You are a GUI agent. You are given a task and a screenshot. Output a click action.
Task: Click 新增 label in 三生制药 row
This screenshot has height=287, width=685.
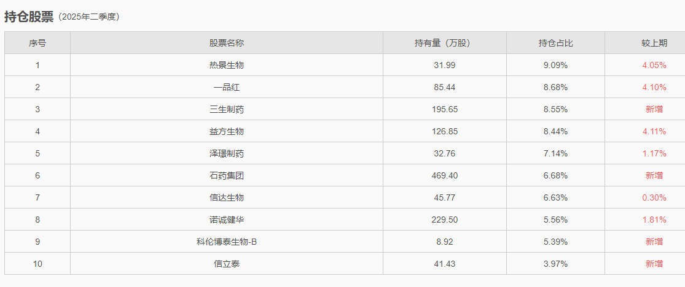(654, 110)
